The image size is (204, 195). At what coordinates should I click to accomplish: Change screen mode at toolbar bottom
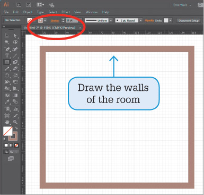click(11, 159)
